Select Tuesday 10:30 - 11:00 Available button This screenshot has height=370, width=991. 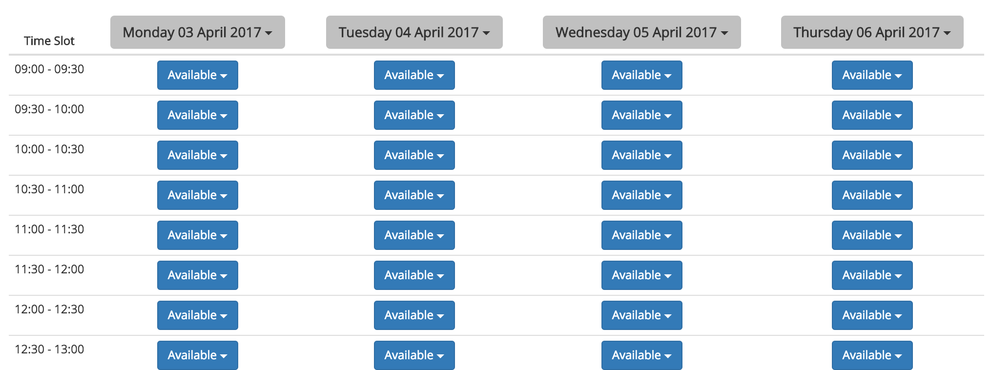[x=414, y=195]
